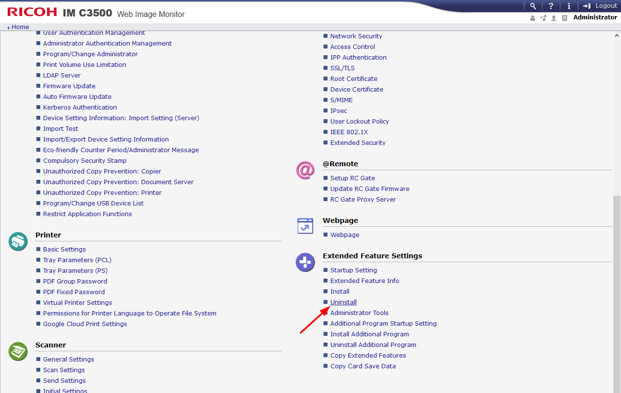
Task: Click the document list icon near Administrator
Action: click(x=564, y=18)
